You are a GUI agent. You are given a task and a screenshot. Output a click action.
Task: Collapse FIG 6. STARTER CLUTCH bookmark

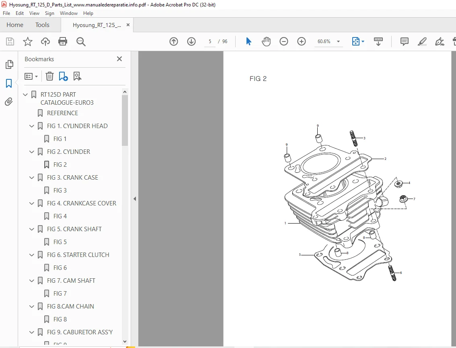point(32,255)
